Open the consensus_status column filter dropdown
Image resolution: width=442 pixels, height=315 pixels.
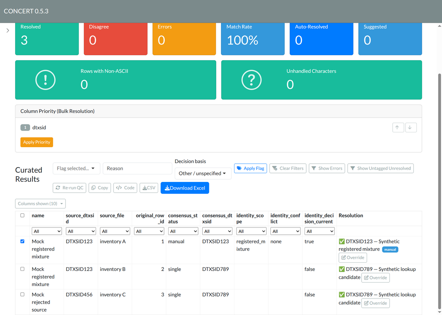183,231
